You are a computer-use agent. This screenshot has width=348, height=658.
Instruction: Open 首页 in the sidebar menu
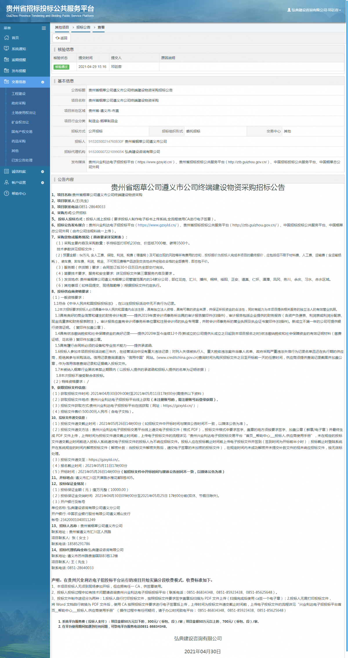pos(15,38)
